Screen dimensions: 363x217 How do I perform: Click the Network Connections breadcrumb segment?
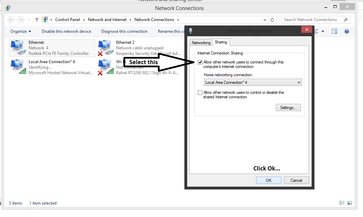click(x=154, y=20)
